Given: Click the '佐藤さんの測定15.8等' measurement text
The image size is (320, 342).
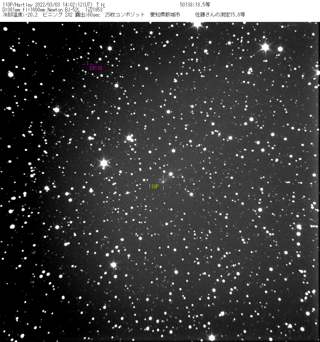Looking at the screenshot, I should click(x=220, y=15).
